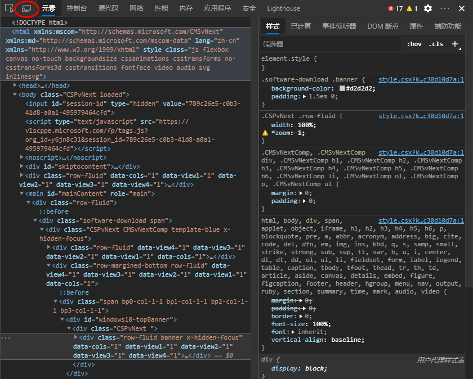Open the warning count indicator showing 1
Screen dimensions: 473x379
[x=412, y=8]
